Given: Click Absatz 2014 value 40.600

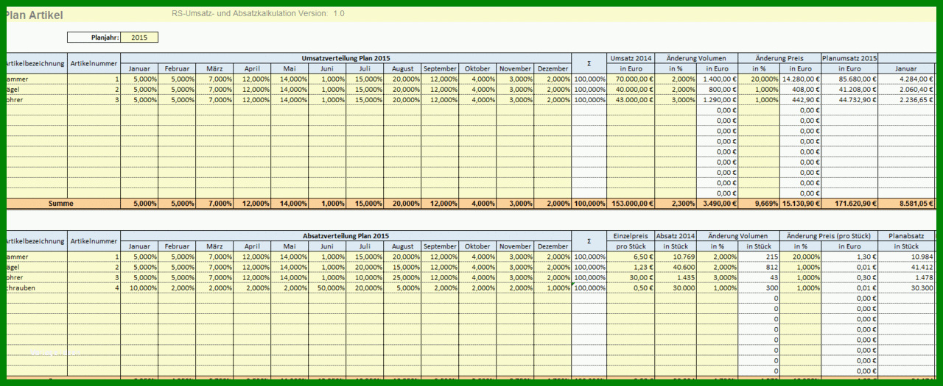Looking at the screenshot, I should 676,267.
